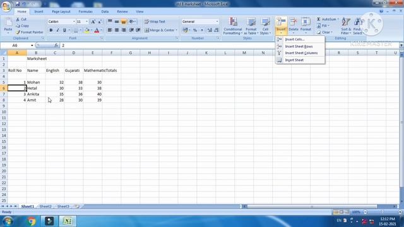Image resolution: width=404 pixels, height=227 pixels.
Task: Switch to Page Layout view in status bar
Action: coord(342,212)
